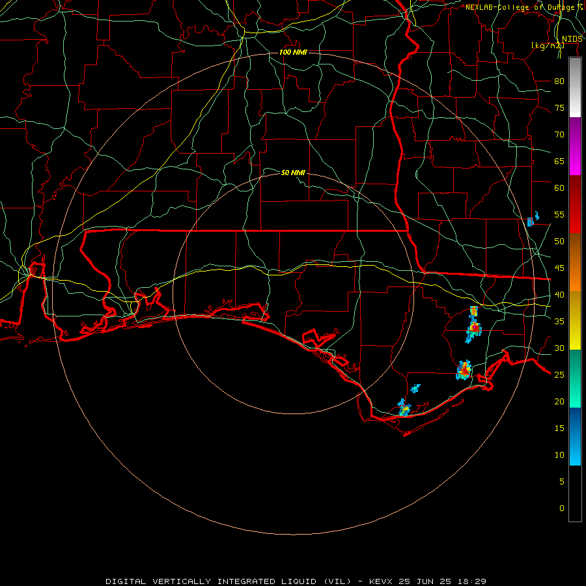Click the storm cell on the southern coastline
This screenshot has height=586, width=586.
point(404,408)
